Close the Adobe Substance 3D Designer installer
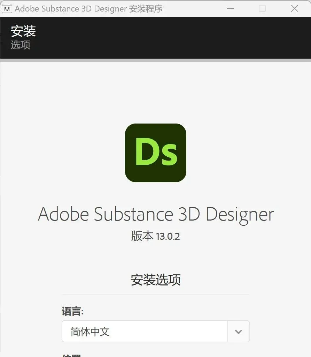 point(294,9)
